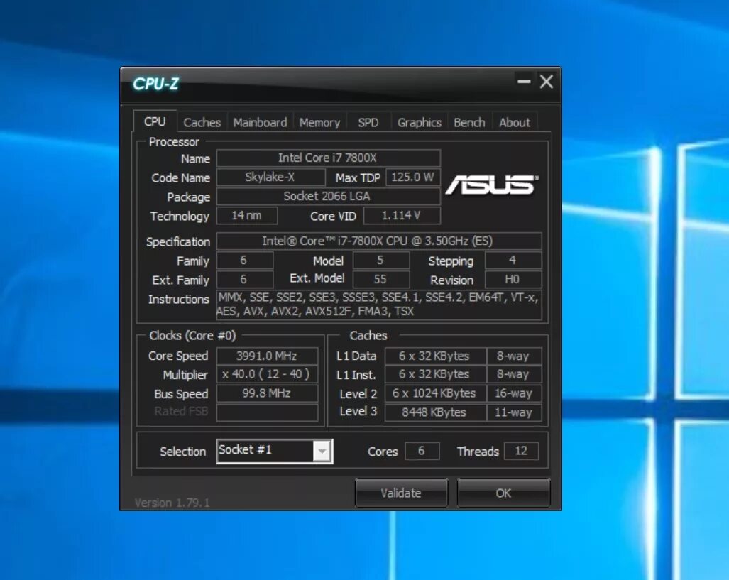Click the empty Rated FSB field
Screen dimensions: 729x580
[268, 412]
